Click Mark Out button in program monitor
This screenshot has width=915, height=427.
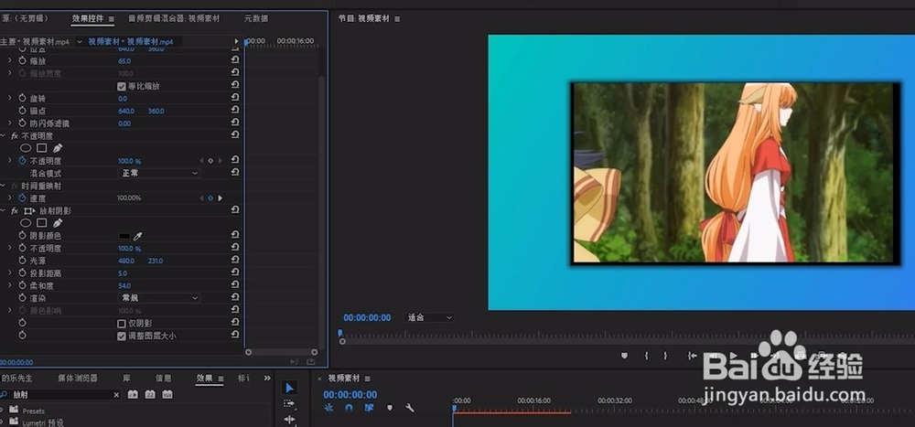[x=664, y=356]
